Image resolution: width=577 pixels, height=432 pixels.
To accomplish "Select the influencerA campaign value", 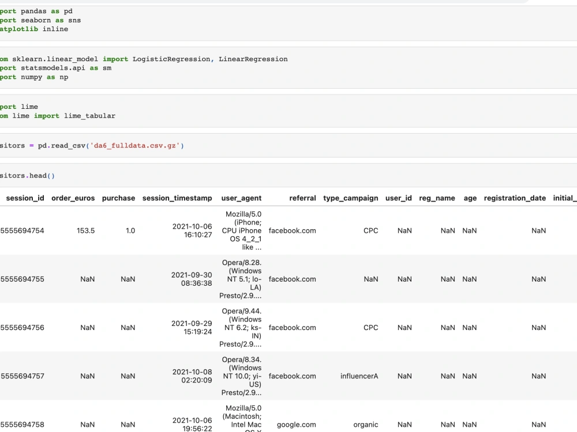I will [x=360, y=376].
